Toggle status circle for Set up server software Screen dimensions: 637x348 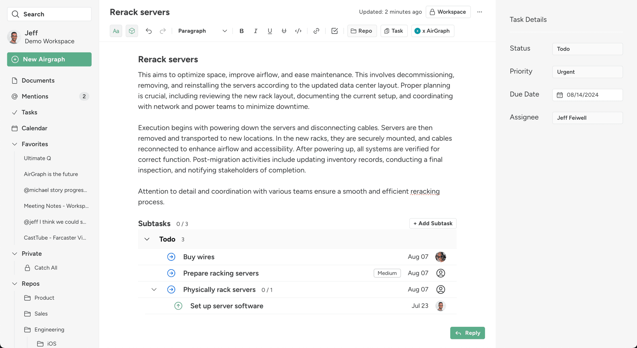[x=178, y=306]
